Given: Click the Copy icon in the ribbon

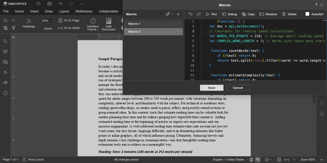Looking at the screenshot, I should (5, 20).
